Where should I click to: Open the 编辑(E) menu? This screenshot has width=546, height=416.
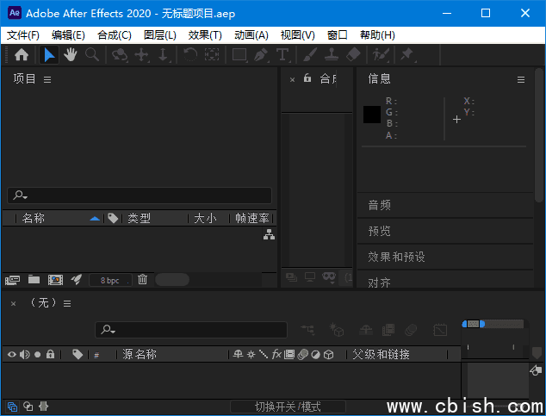(x=68, y=34)
